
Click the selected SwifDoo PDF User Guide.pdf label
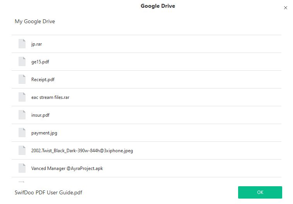pyautogui.click(x=48, y=192)
